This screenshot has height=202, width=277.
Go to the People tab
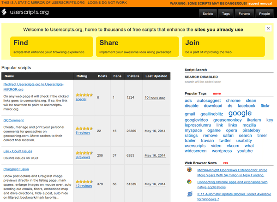tap(264, 14)
